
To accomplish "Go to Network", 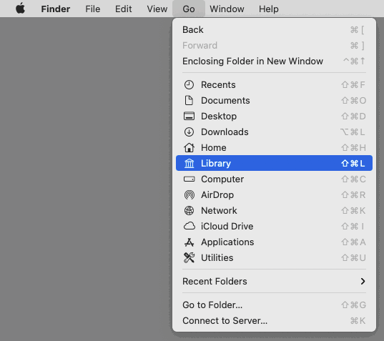I will pos(274,210).
